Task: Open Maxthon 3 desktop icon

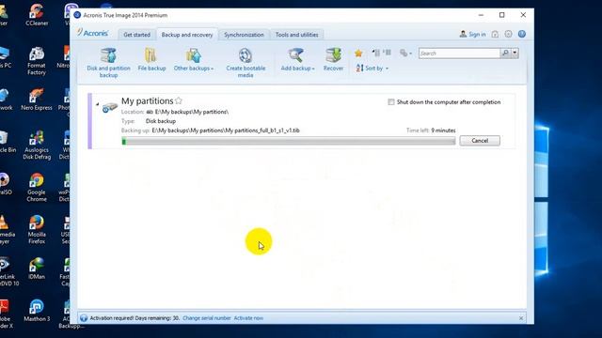Action: point(37,310)
